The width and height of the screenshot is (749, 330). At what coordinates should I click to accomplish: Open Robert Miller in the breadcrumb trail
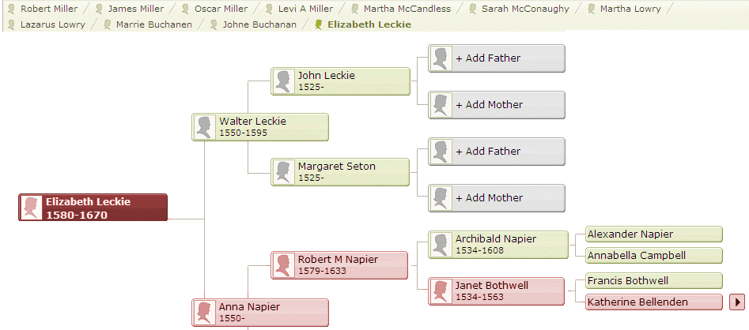[47, 9]
